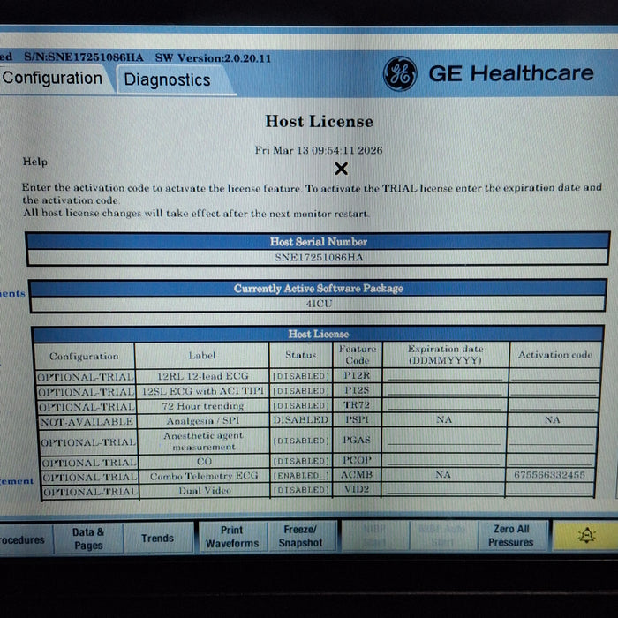The image size is (618, 618).
Task: Select expiration date field for TR72
Action: 445,405
